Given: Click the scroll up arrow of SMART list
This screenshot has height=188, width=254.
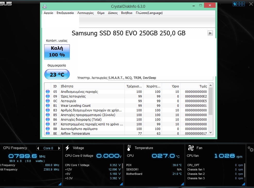Looking at the screenshot, I should click(x=211, y=85).
